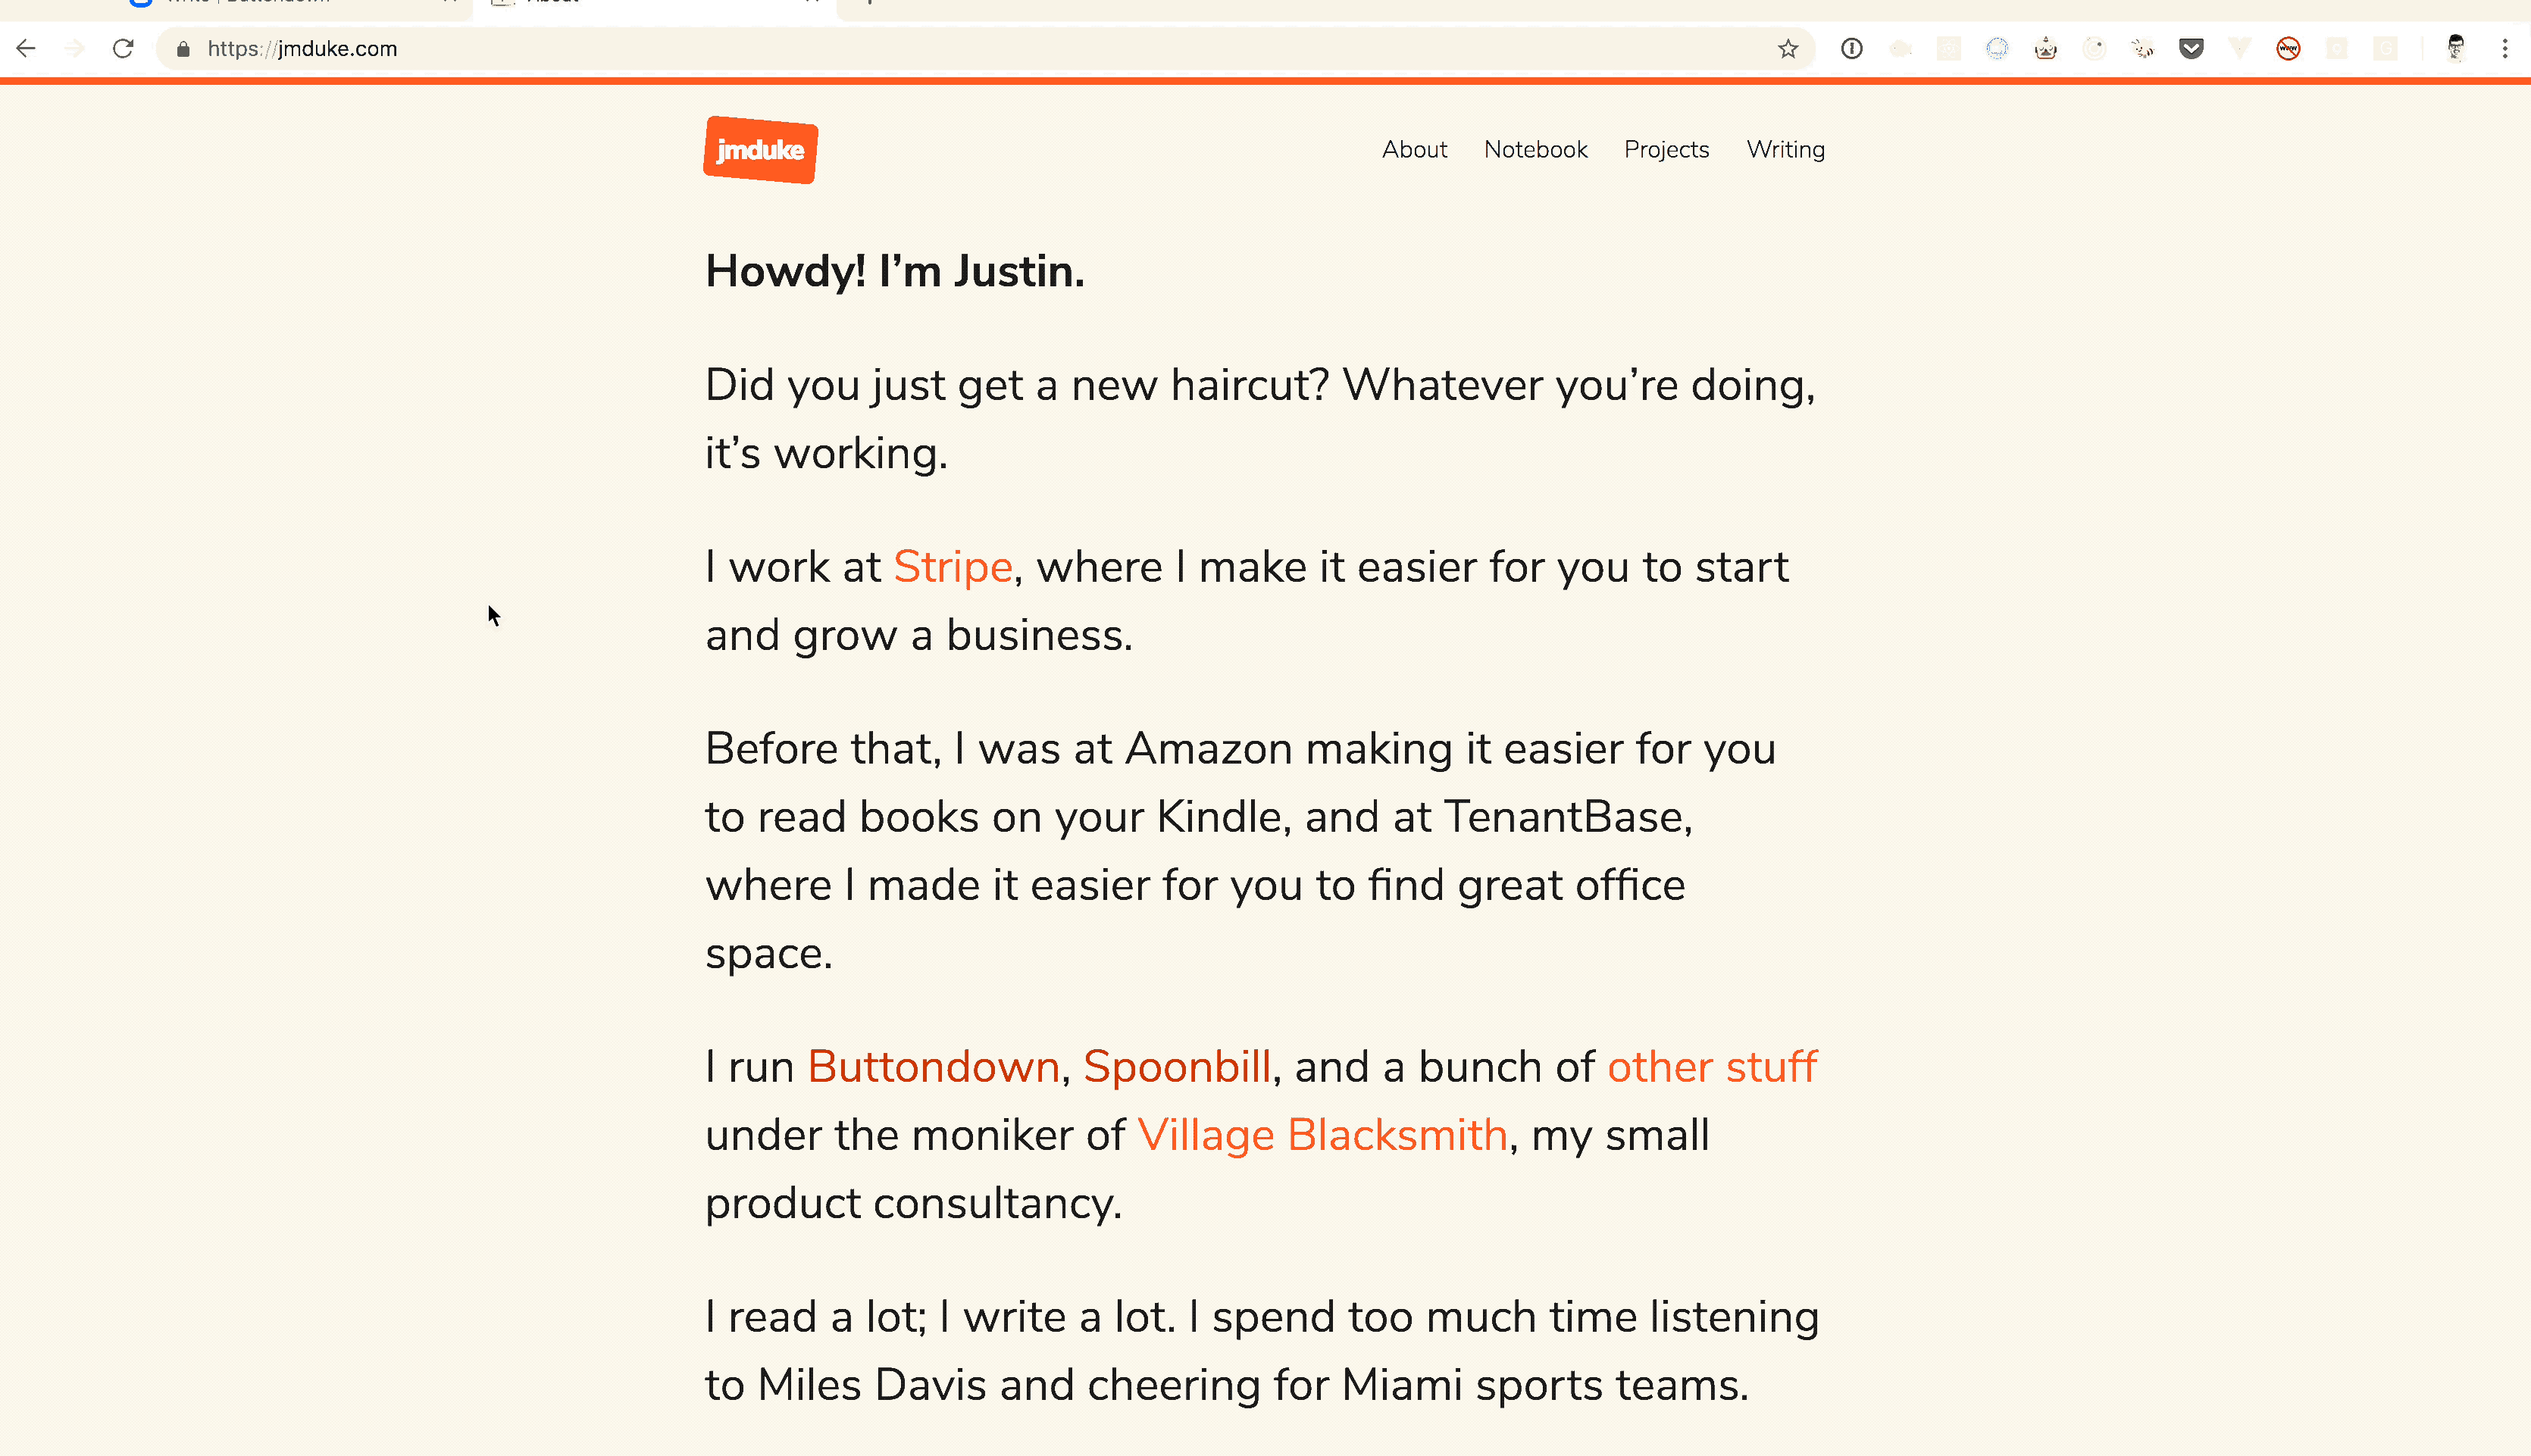Viewport: 2531px width, 1456px height.
Task: Click the URL address bar field
Action: (x=900, y=49)
